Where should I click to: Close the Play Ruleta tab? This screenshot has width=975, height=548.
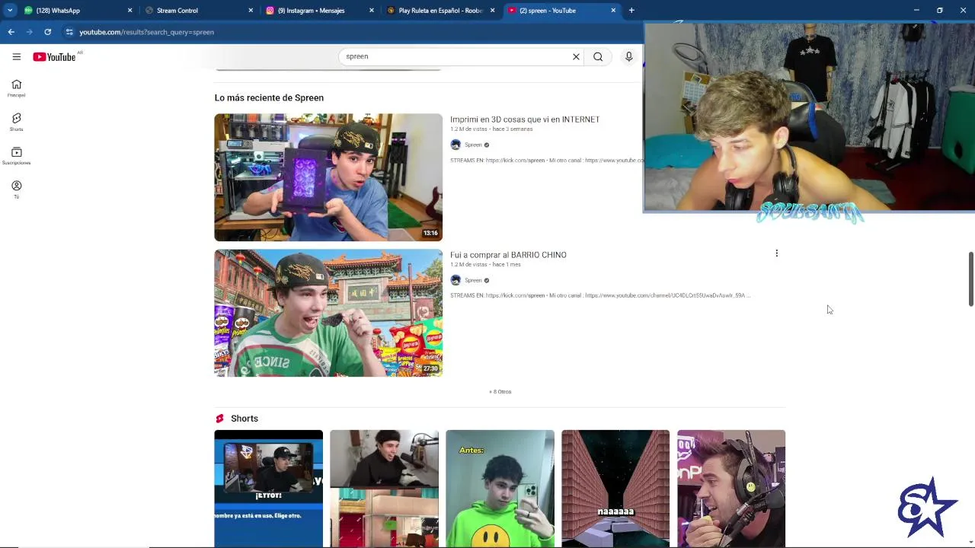tap(492, 11)
